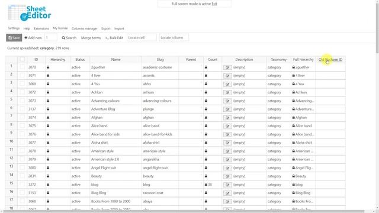Click the Name column header
Viewport: 379px width, 213px height.
[x=116, y=59]
